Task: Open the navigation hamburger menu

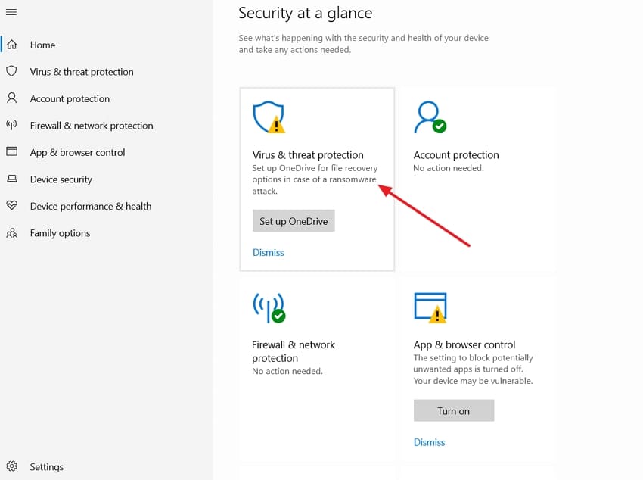Action: 11,12
